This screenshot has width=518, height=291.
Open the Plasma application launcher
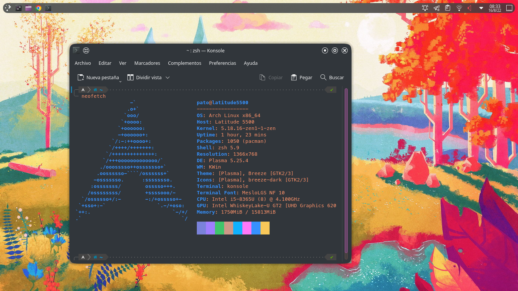(x=8, y=8)
